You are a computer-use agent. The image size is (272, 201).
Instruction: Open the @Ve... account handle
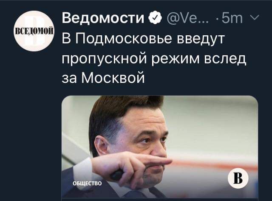coord(188,18)
